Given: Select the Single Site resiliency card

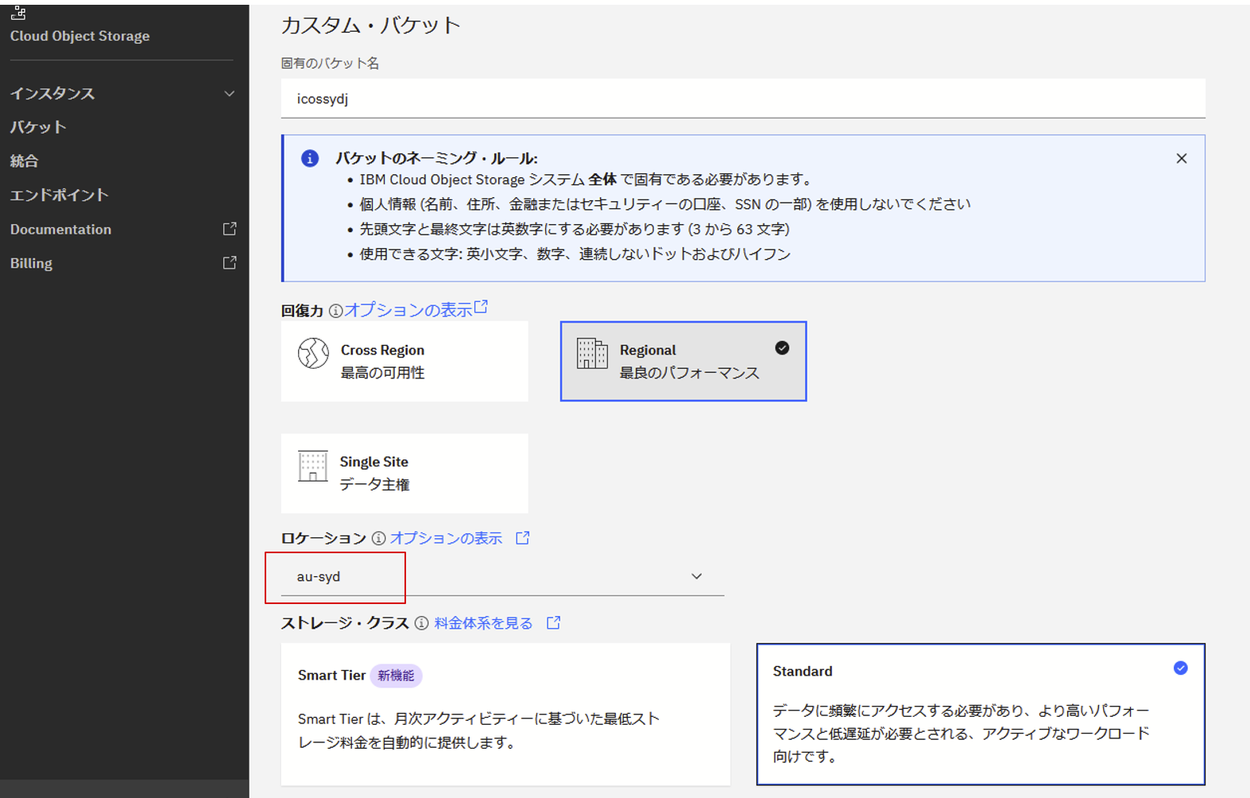Looking at the screenshot, I should tap(404, 473).
